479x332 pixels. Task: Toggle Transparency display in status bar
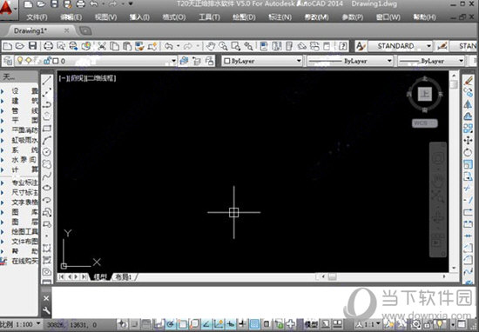(x=254, y=324)
